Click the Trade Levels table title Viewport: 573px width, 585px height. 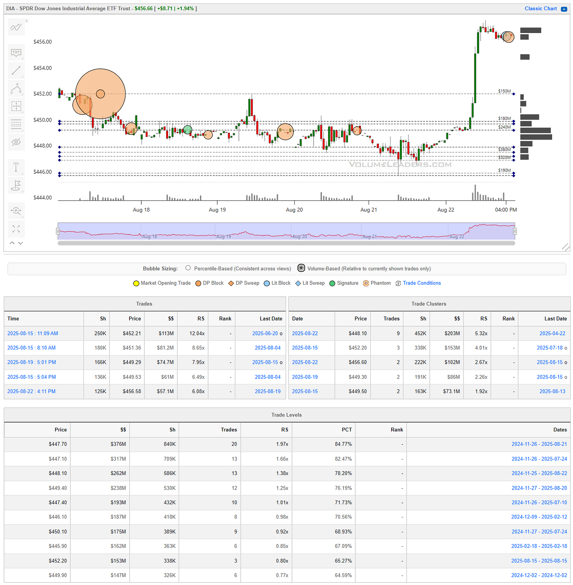click(286, 415)
